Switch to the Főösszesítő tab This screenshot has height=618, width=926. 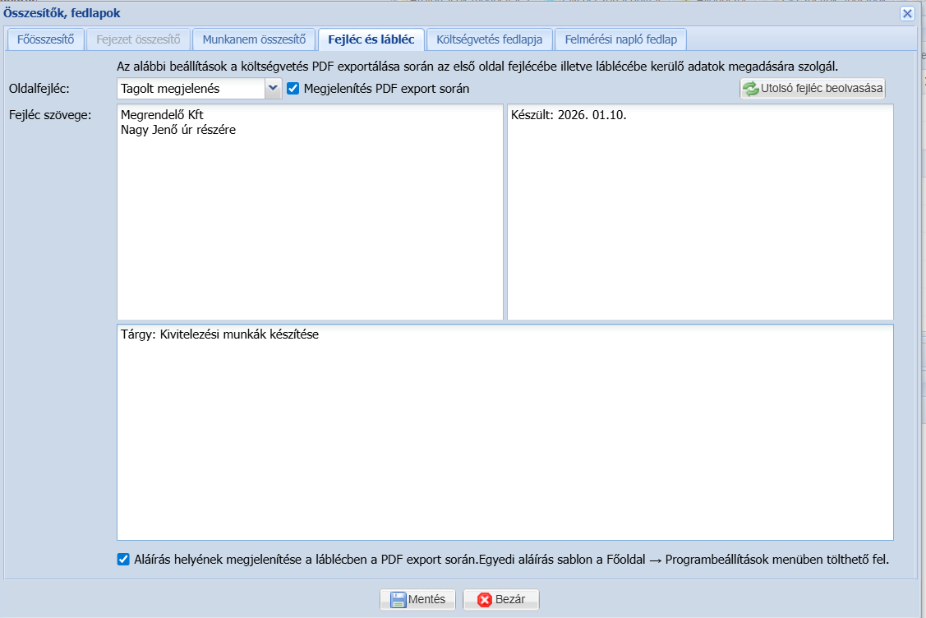pos(46,39)
